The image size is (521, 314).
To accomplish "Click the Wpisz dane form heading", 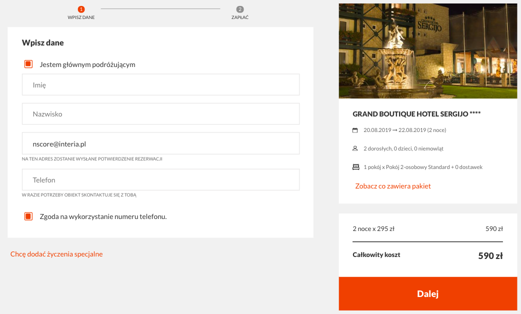I will pyautogui.click(x=43, y=42).
